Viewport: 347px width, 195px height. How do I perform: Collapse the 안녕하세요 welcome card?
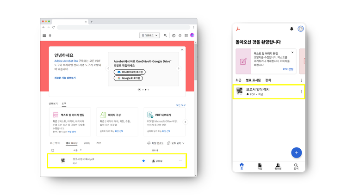point(182,50)
